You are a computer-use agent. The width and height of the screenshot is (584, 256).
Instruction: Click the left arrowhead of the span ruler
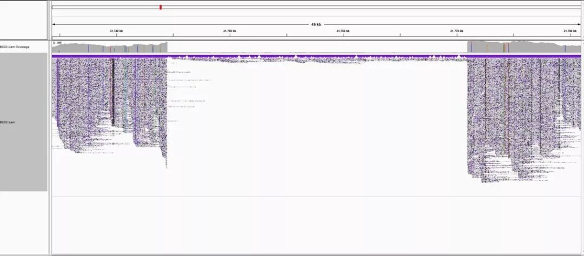point(54,24)
